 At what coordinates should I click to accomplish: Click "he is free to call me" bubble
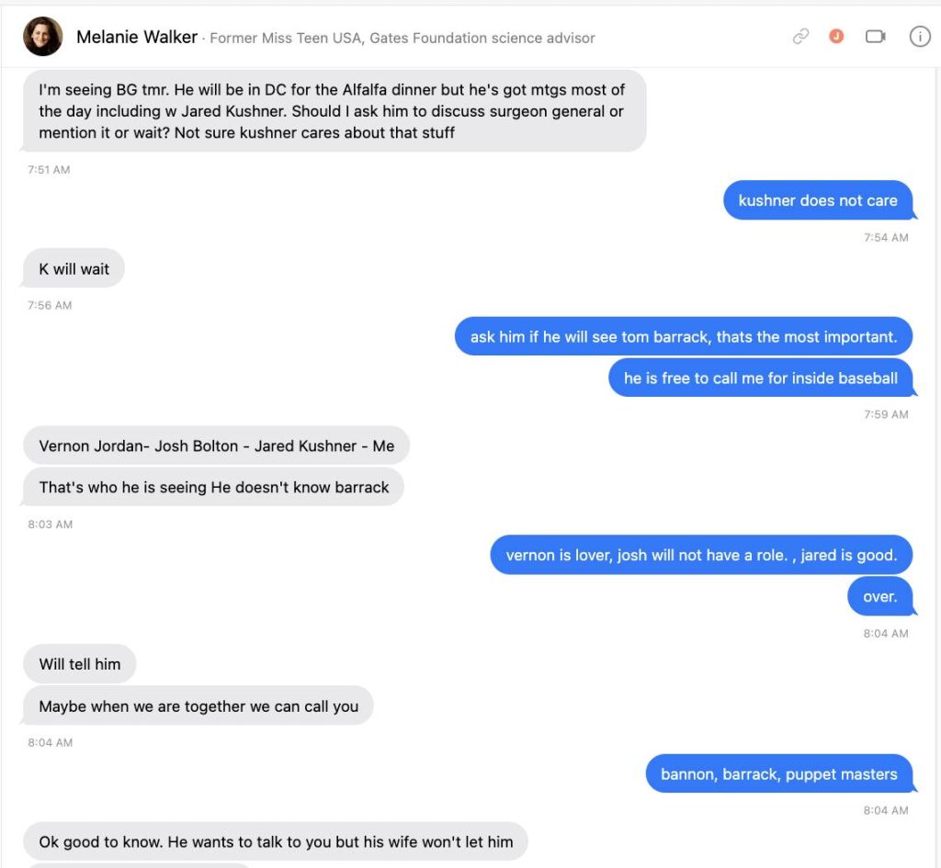[x=760, y=378]
